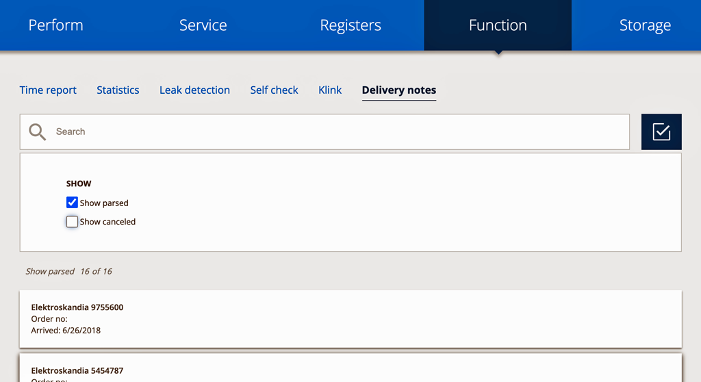Open the Storage tab
The width and height of the screenshot is (701, 382).
pos(645,25)
